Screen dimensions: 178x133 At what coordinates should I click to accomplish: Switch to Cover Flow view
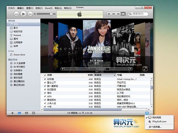(123, 14)
